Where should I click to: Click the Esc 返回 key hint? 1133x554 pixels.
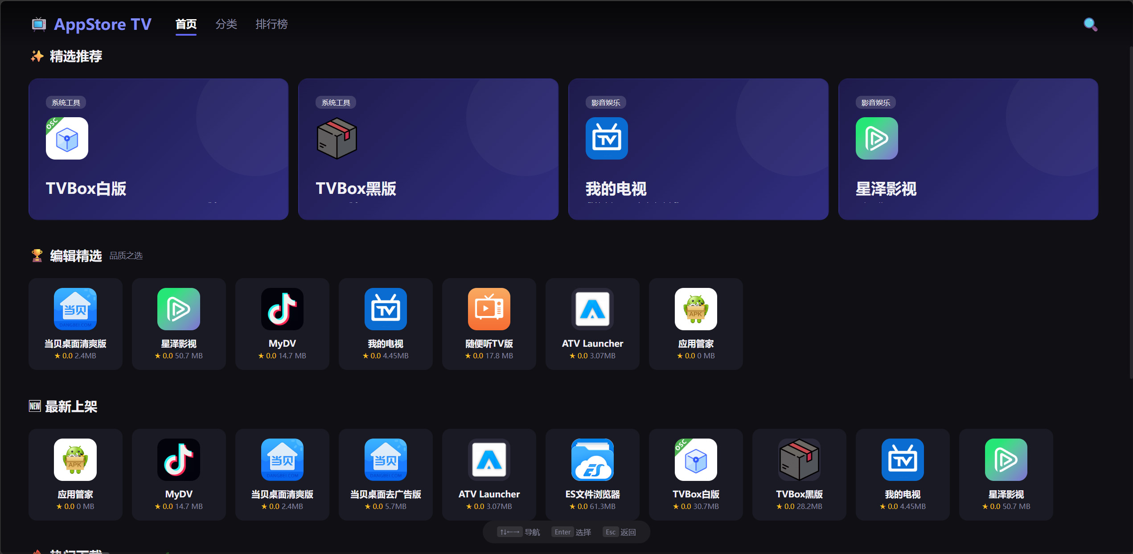[x=620, y=532]
